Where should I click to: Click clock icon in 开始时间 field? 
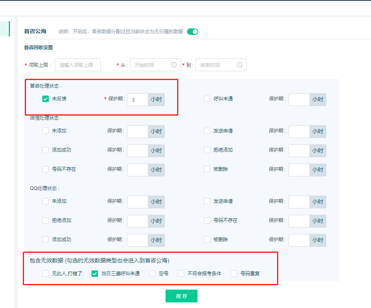[174, 65]
